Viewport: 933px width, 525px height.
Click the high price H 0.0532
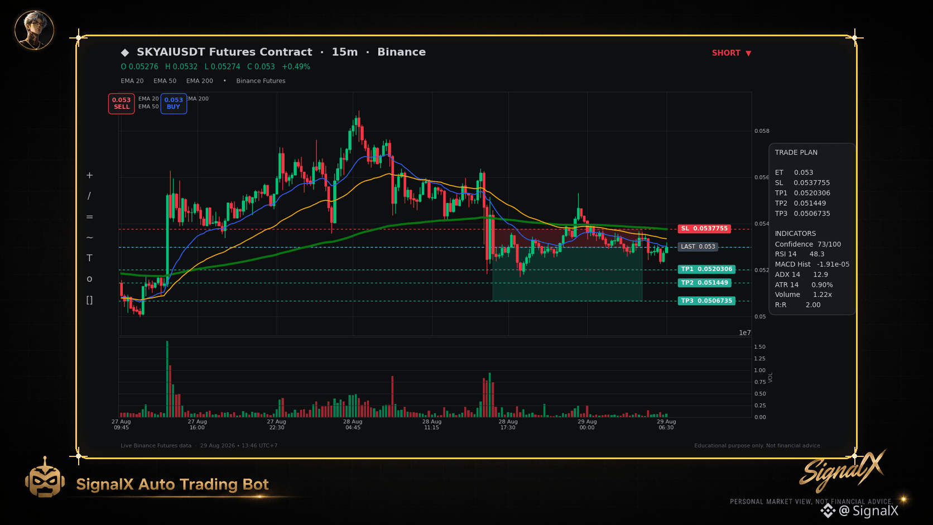tap(181, 66)
